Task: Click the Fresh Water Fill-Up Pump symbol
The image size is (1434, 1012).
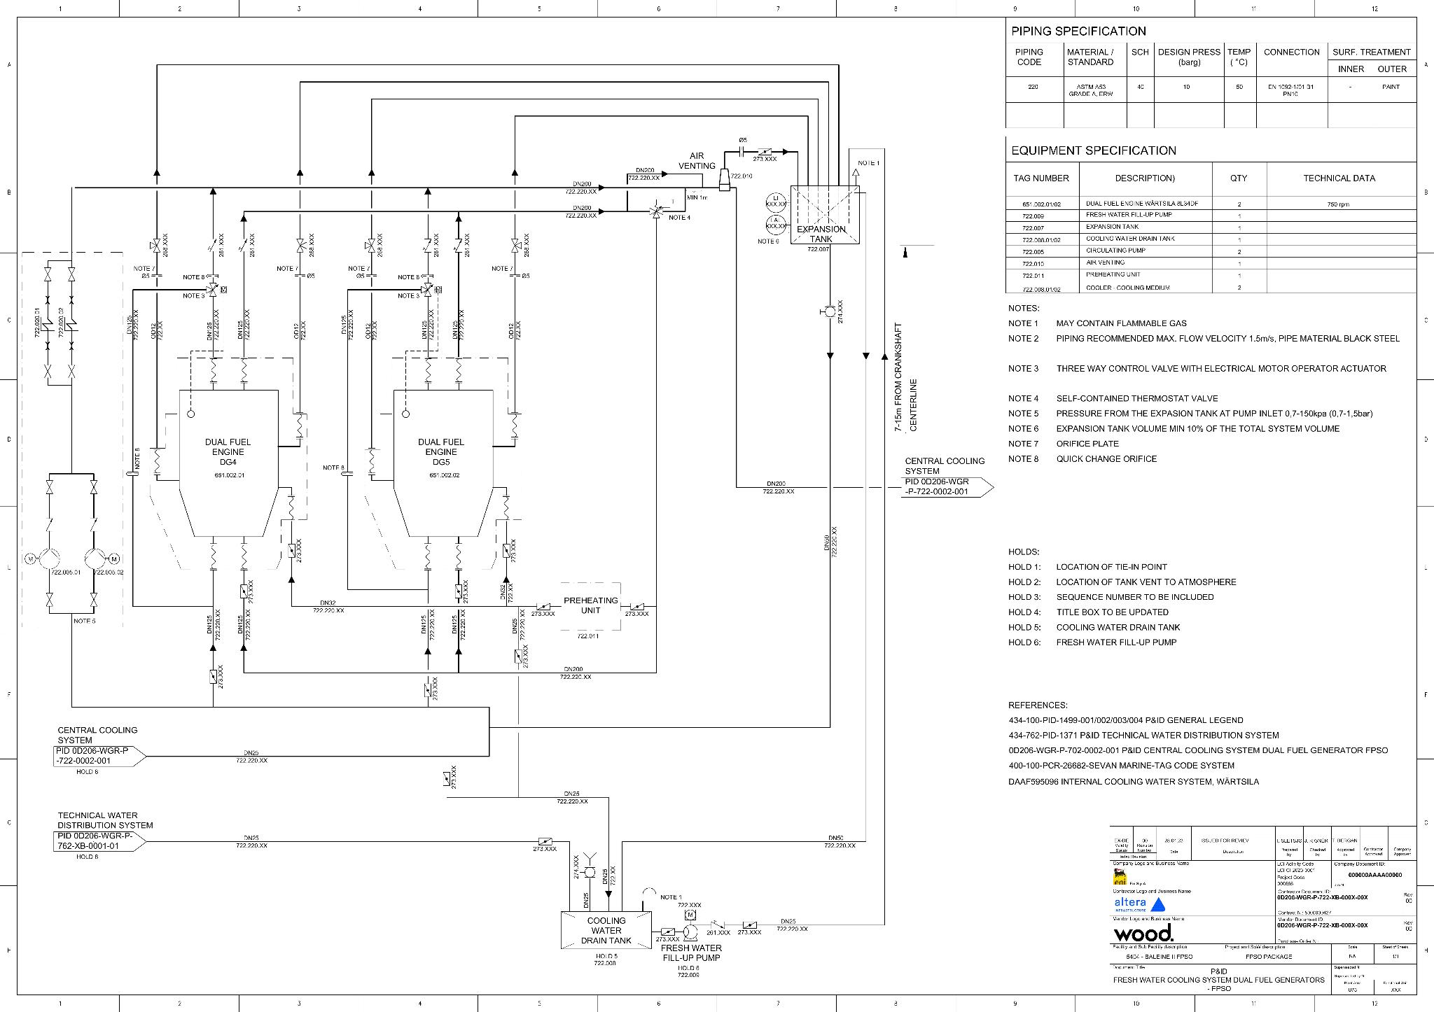Action: coord(690,932)
